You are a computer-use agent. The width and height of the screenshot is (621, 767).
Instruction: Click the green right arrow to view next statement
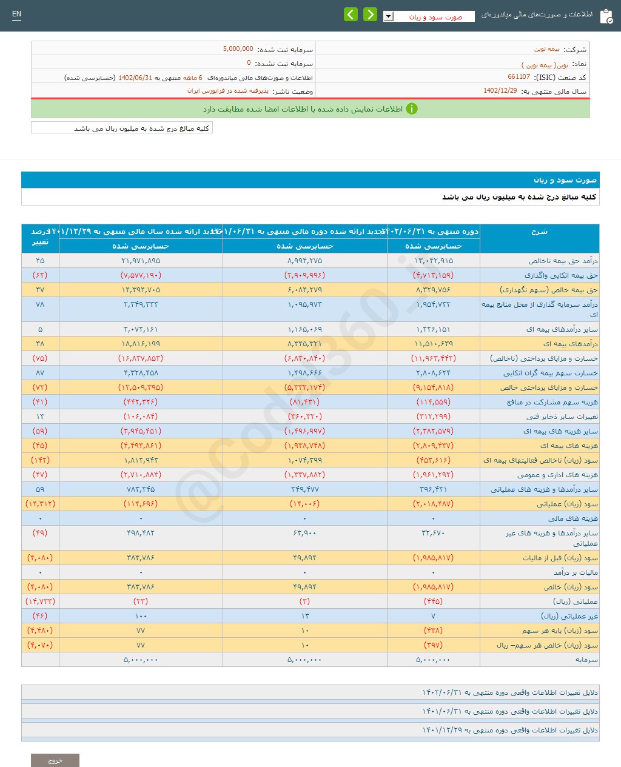370,13
